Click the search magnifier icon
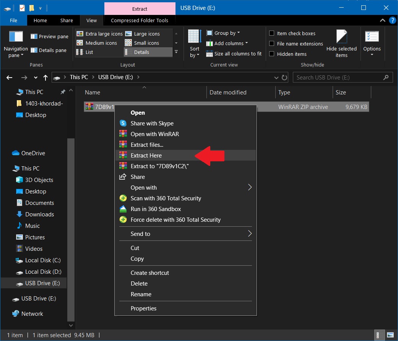The height and width of the screenshot is (341, 398). 386,77
